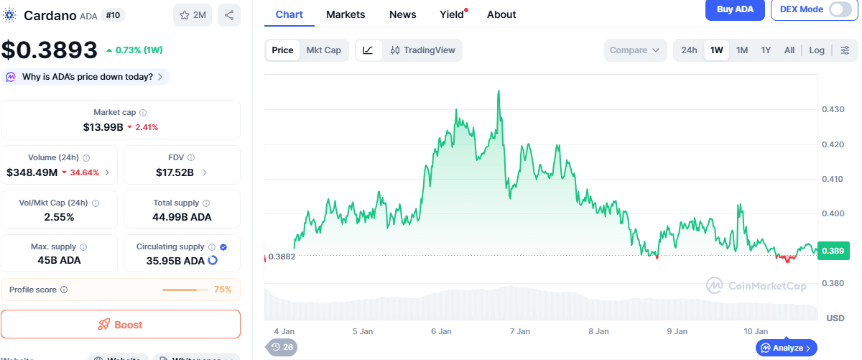Click the Profile score info icon
Viewport: 862px width, 360px height.
tap(64, 290)
